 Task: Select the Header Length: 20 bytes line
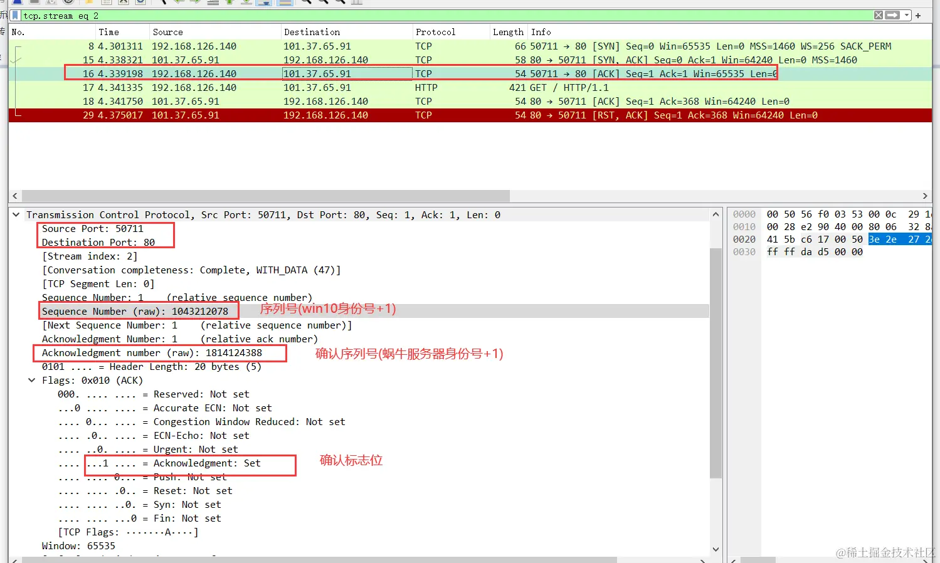[x=151, y=367]
